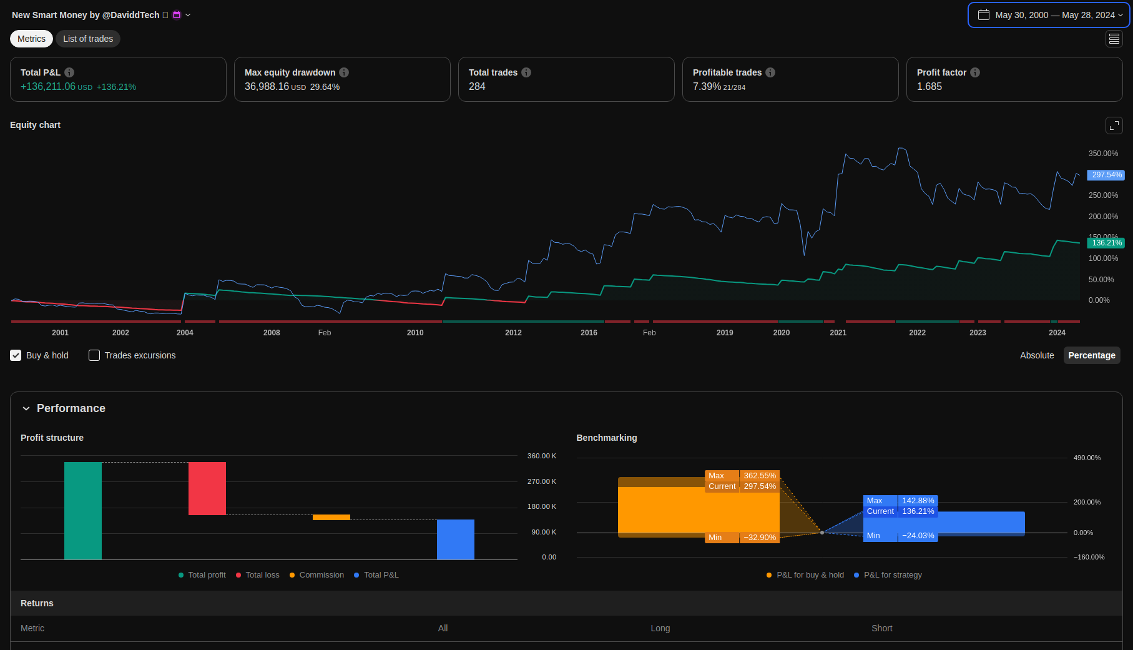This screenshot has height=650, width=1133.
Task: Open the Total trades info tooltip icon
Action: pyautogui.click(x=526, y=72)
